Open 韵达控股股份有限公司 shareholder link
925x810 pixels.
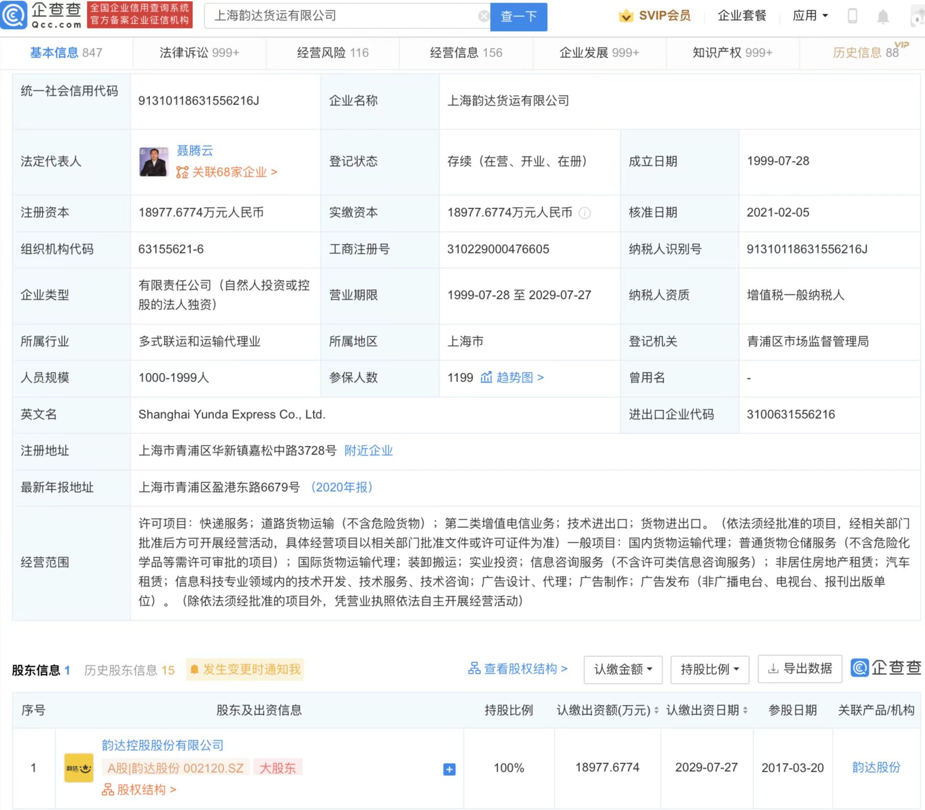163,745
